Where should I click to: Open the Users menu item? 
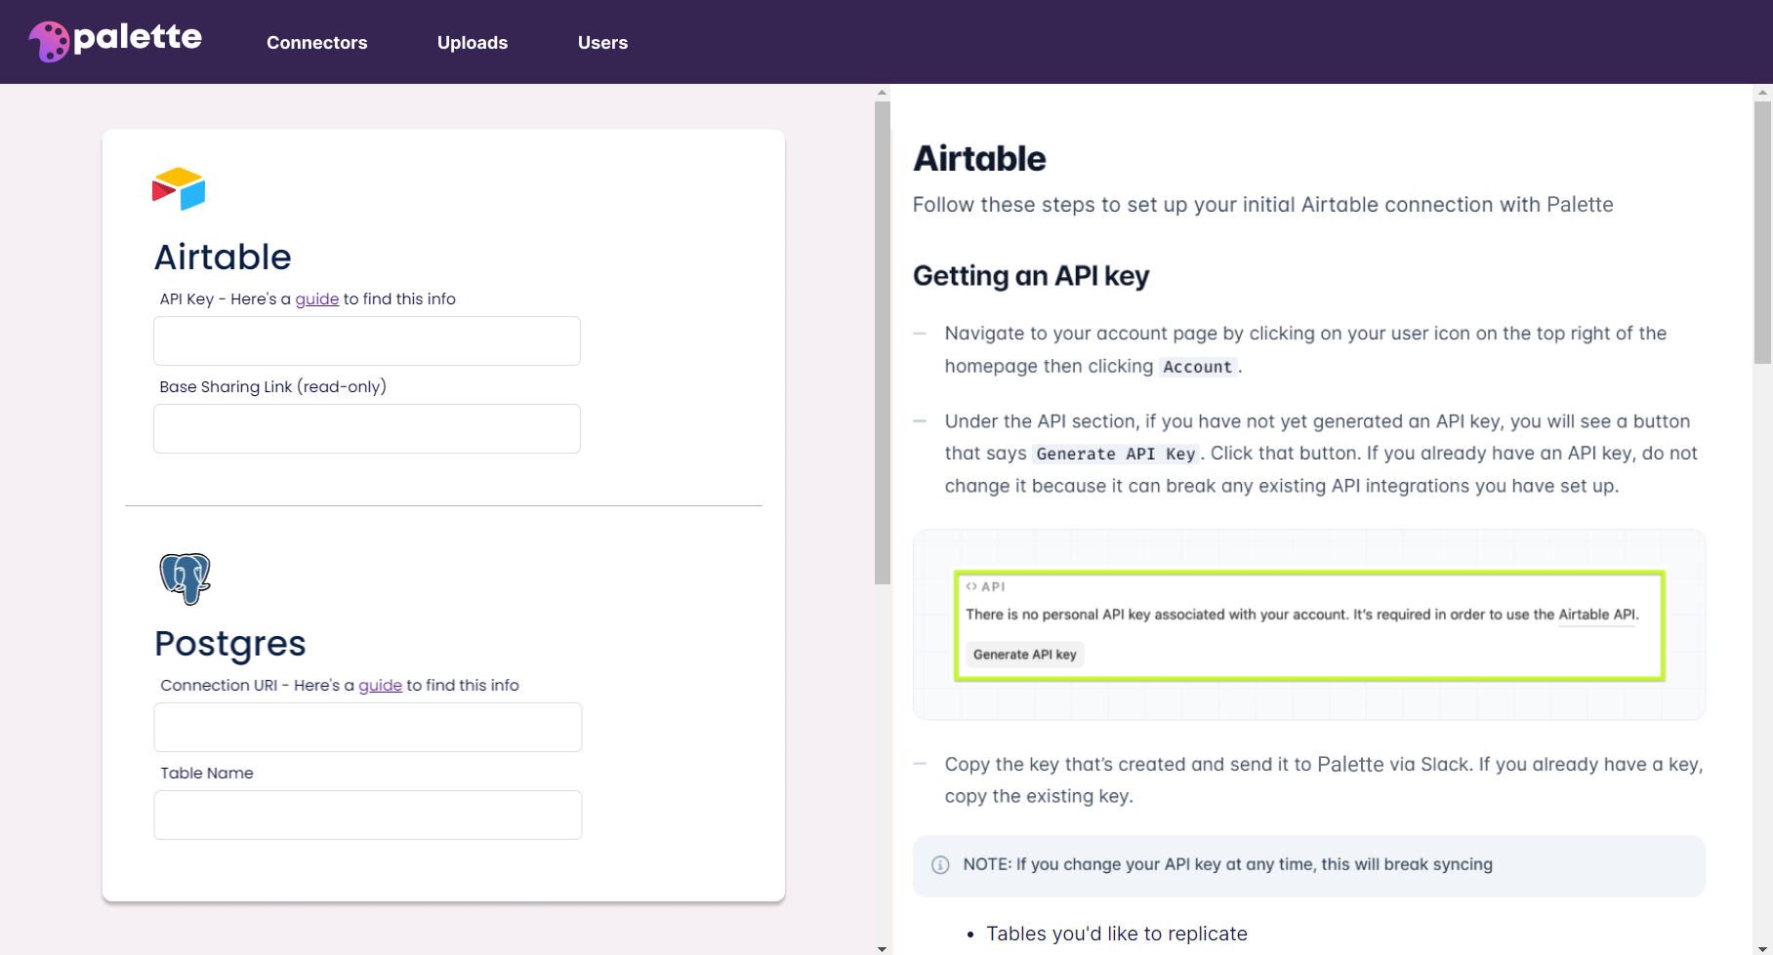click(602, 43)
